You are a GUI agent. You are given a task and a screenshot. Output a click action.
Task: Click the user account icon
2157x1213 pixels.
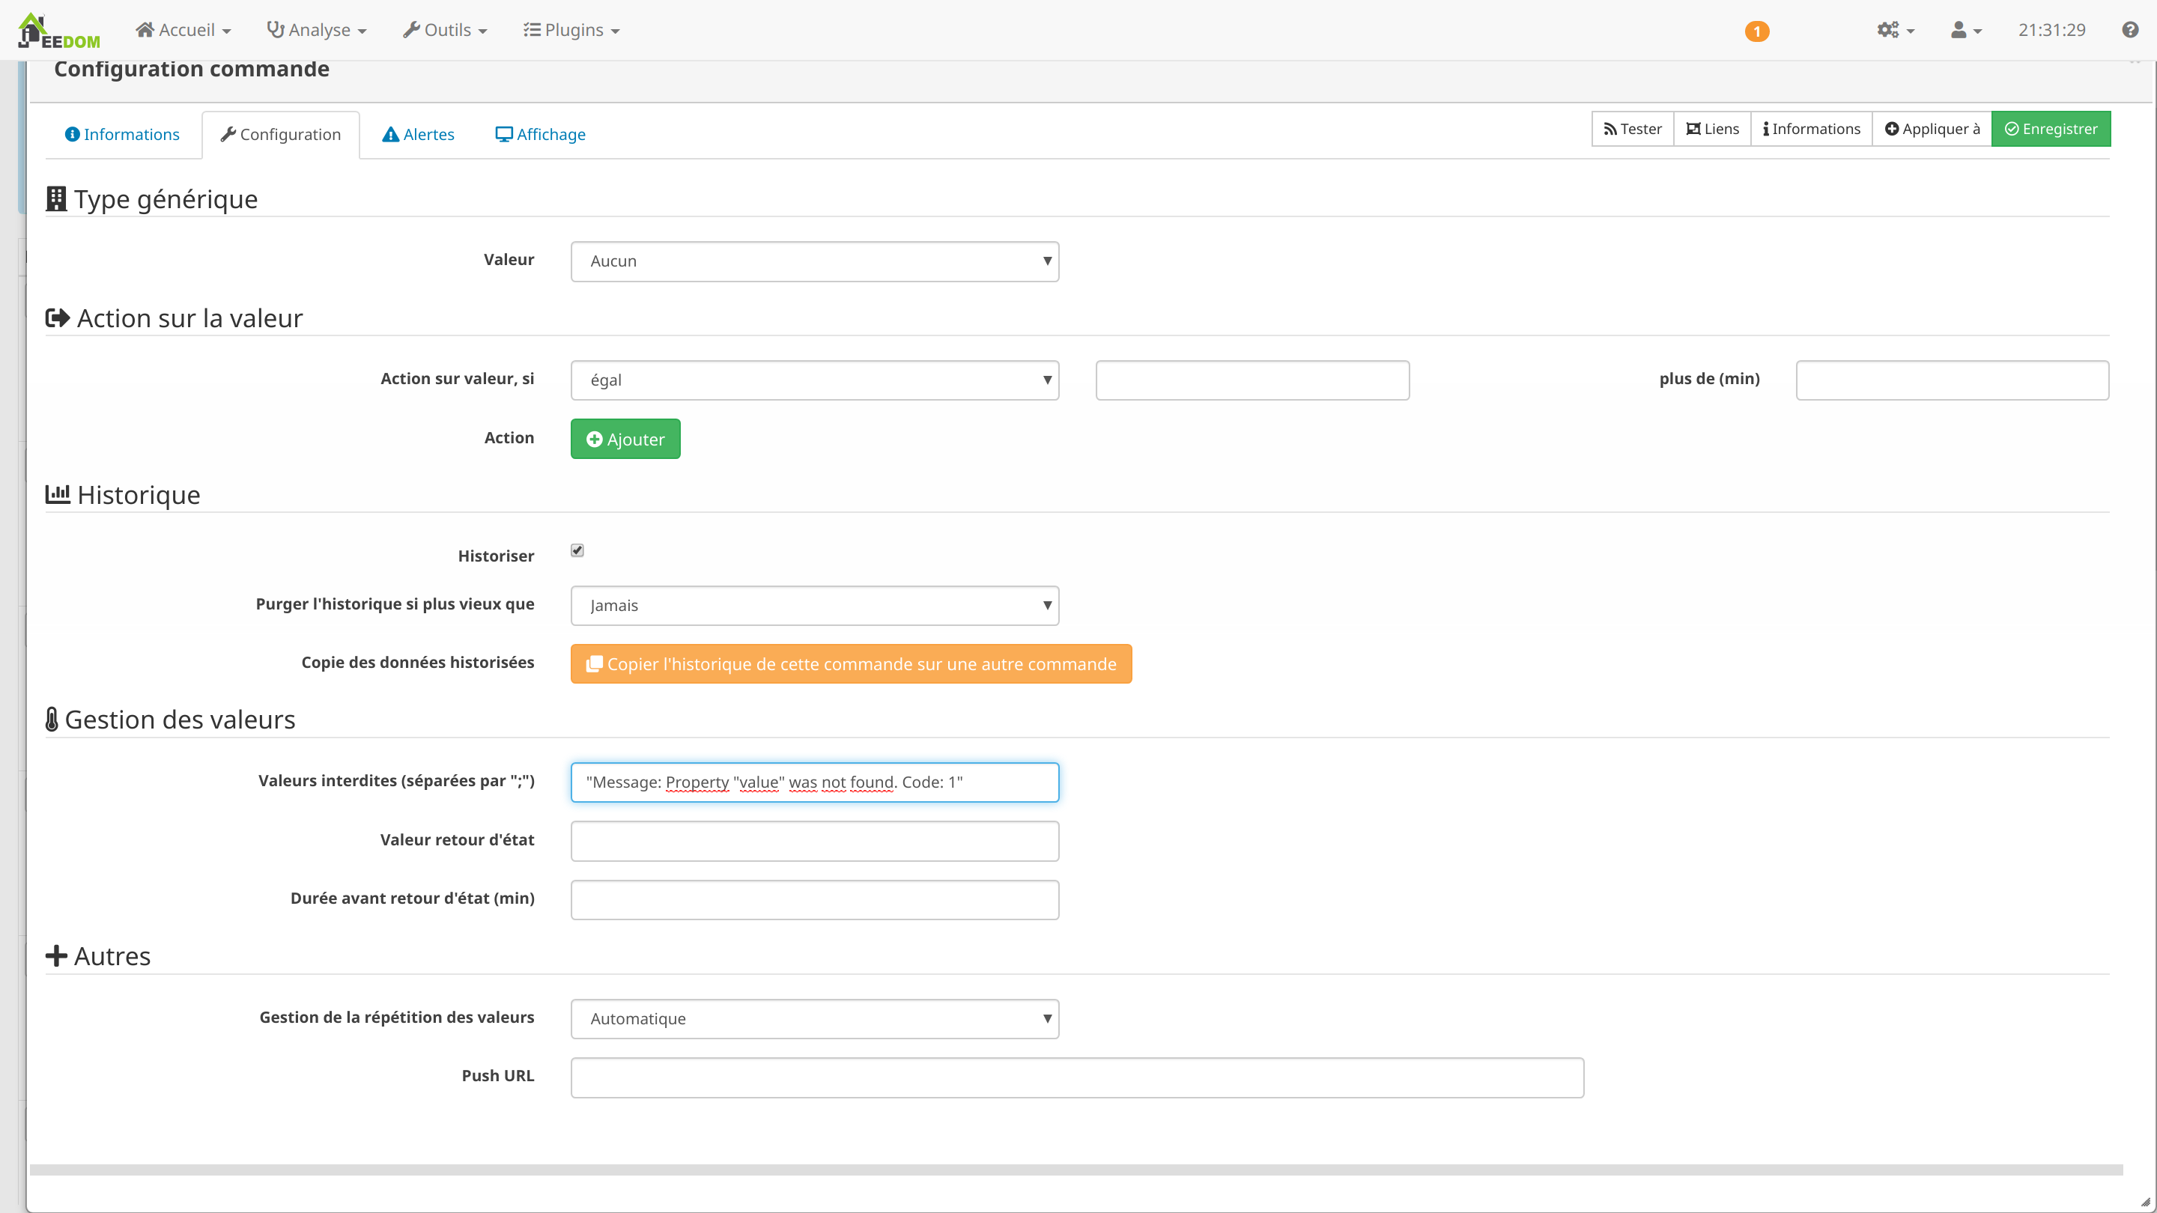click(1959, 30)
